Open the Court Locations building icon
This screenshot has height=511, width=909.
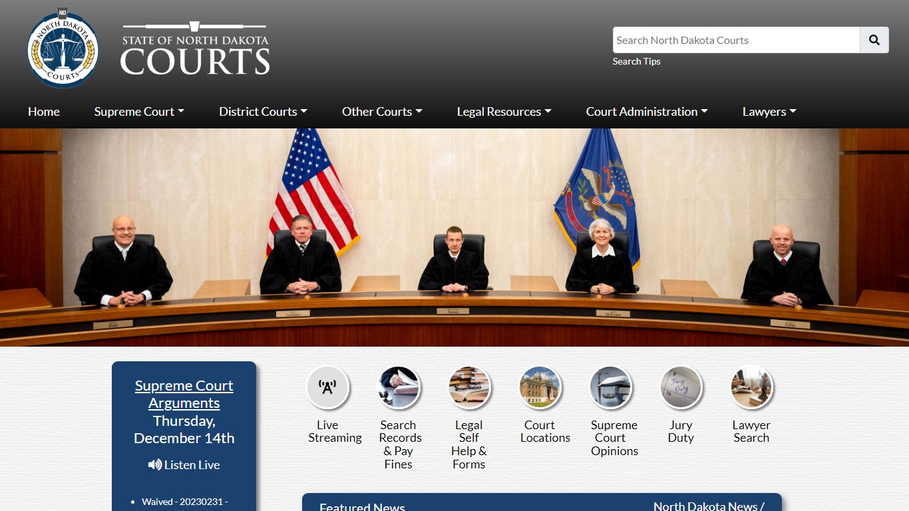tap(540, 387)
